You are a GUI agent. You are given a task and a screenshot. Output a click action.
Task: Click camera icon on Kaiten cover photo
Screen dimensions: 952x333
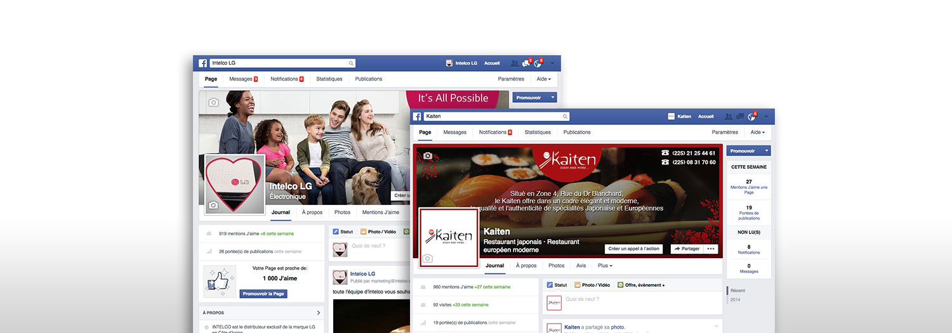428,156
